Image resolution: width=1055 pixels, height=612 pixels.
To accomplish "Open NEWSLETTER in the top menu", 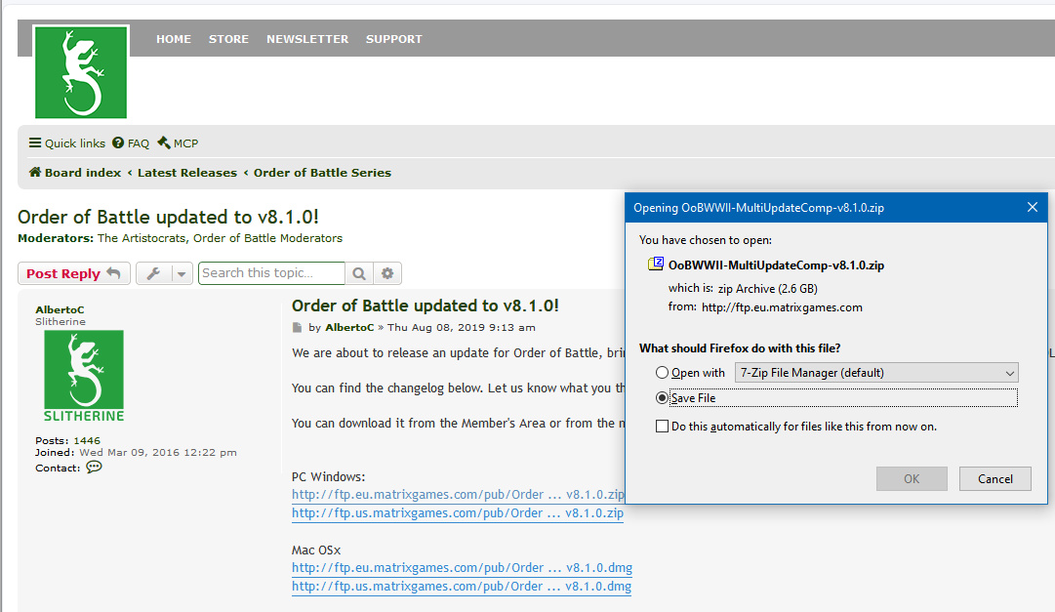I will (307, 39).
